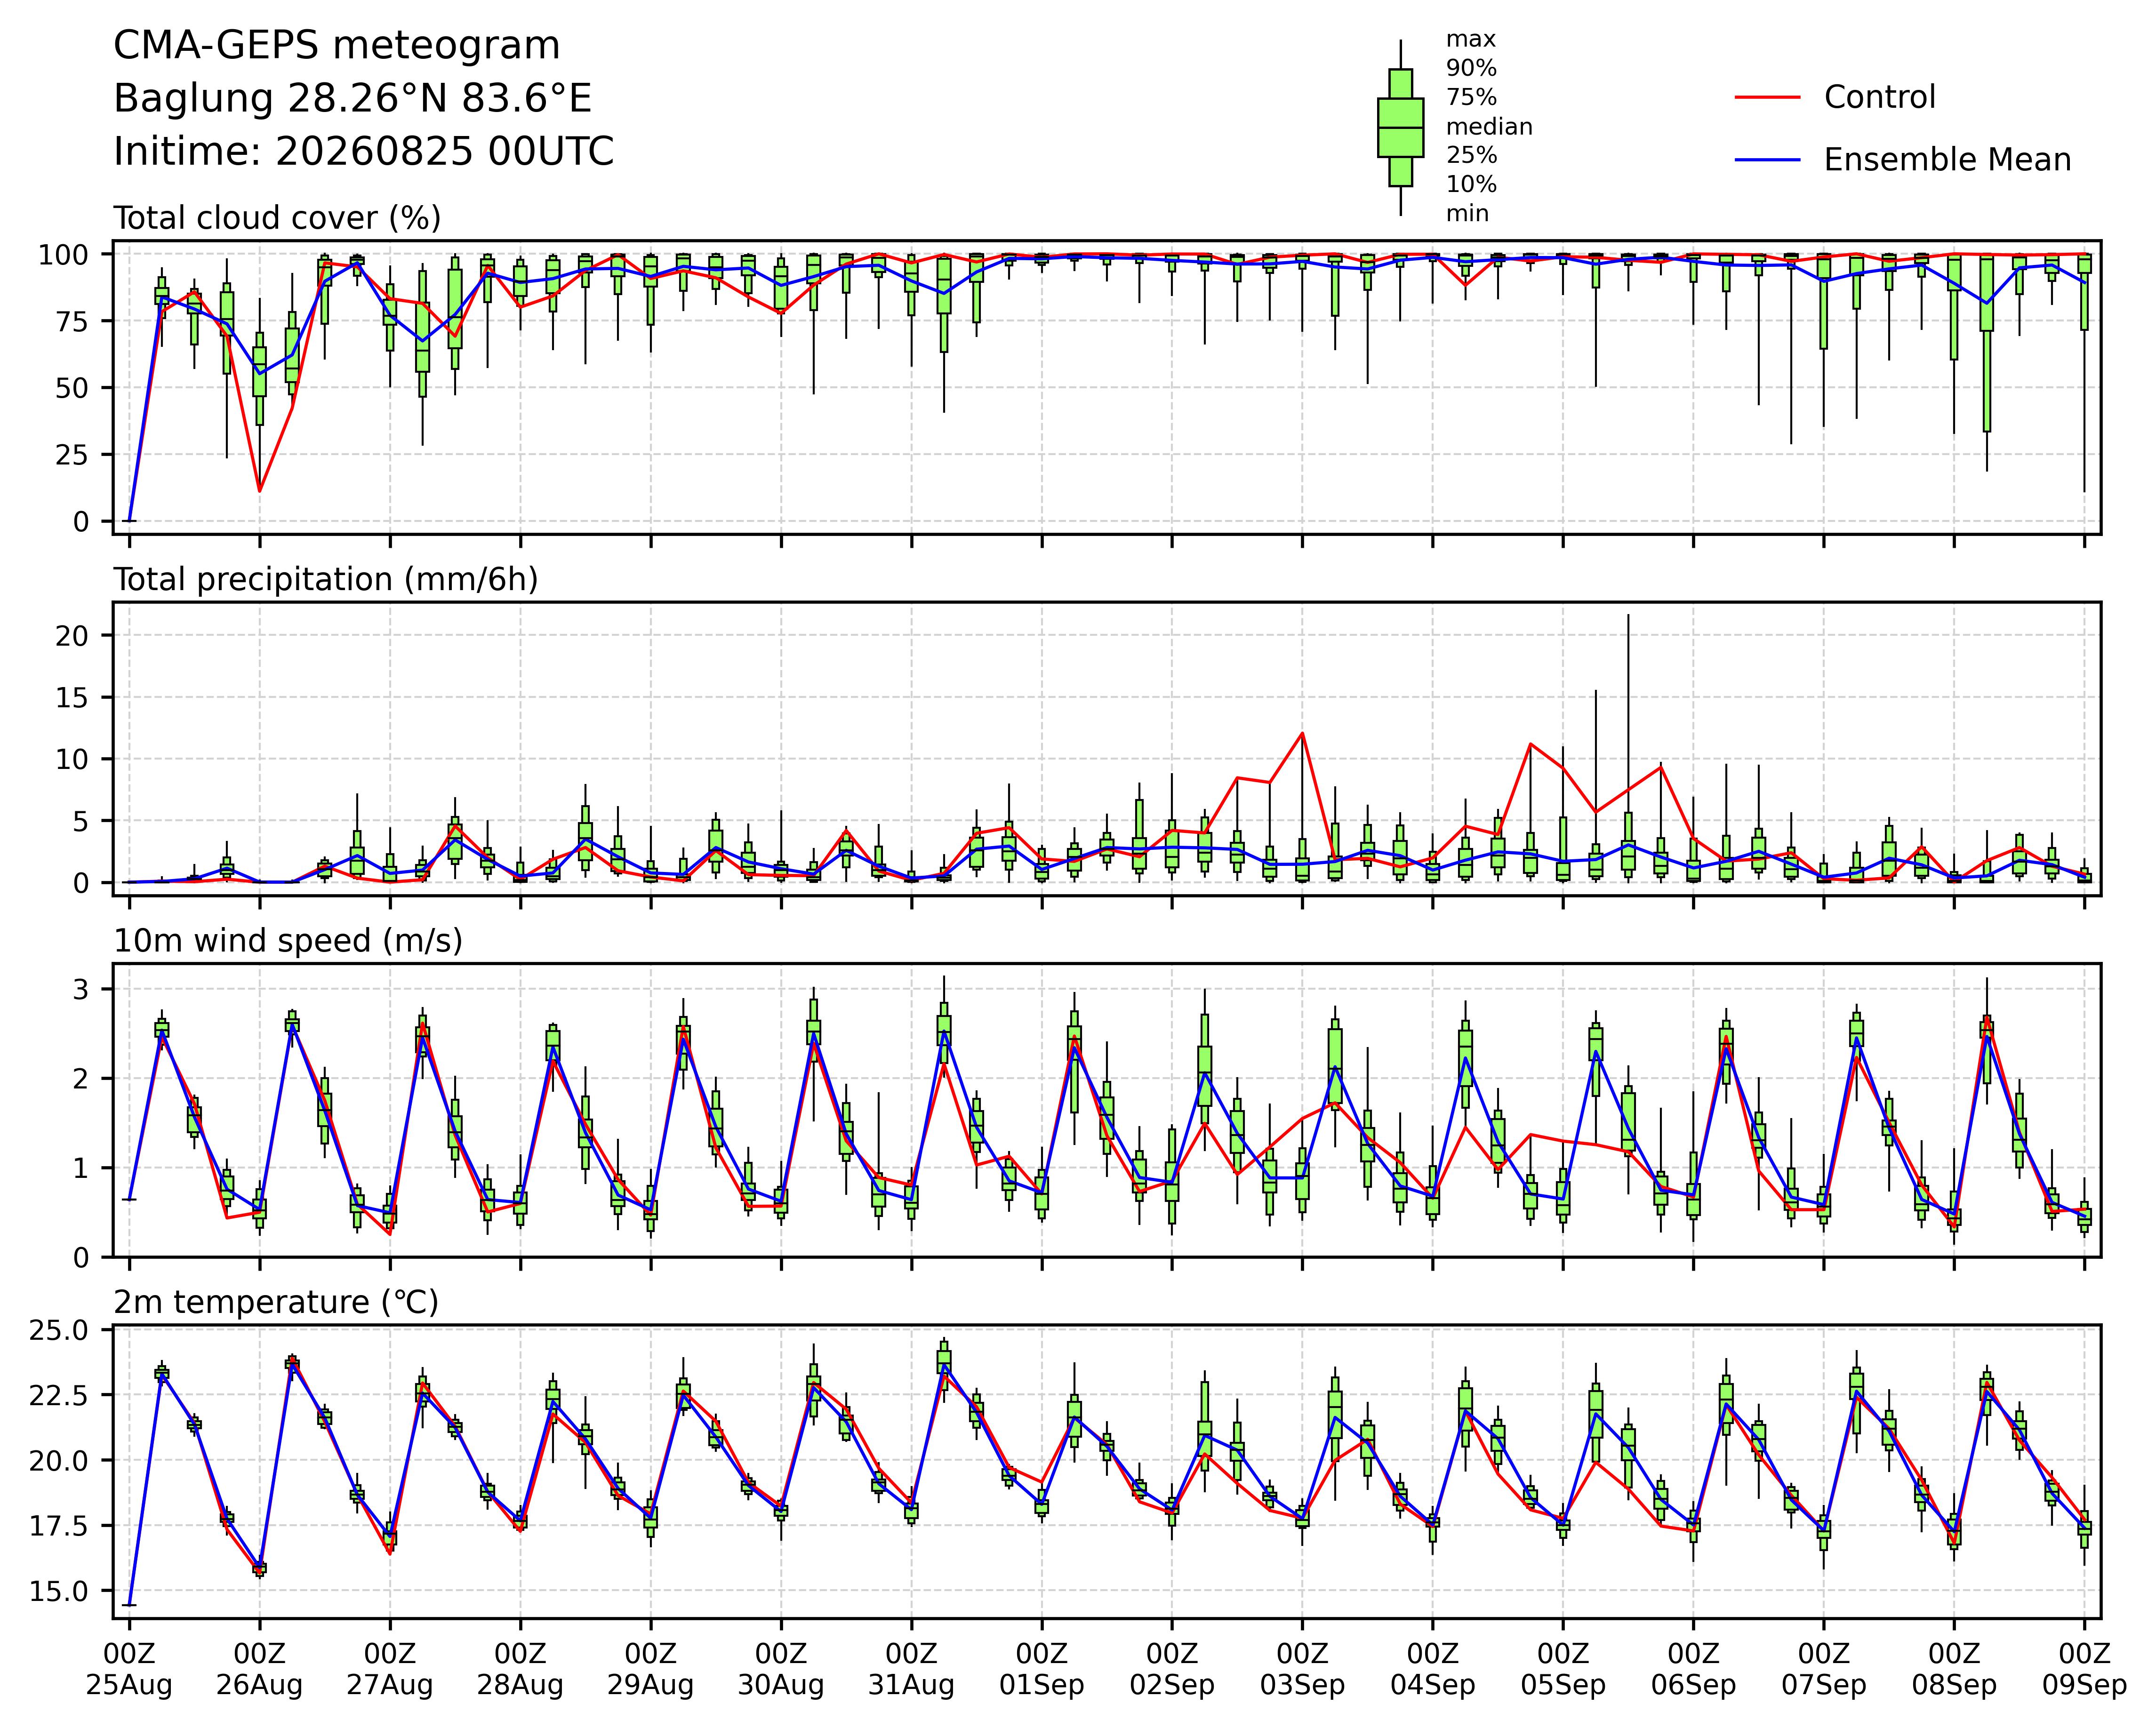
Task: Click the '00Z 31Aug' x-axis label
Action: click(x=911, y=1669)
